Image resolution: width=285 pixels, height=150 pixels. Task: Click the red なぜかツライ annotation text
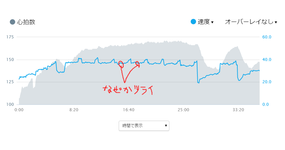[x=128, y=90]
